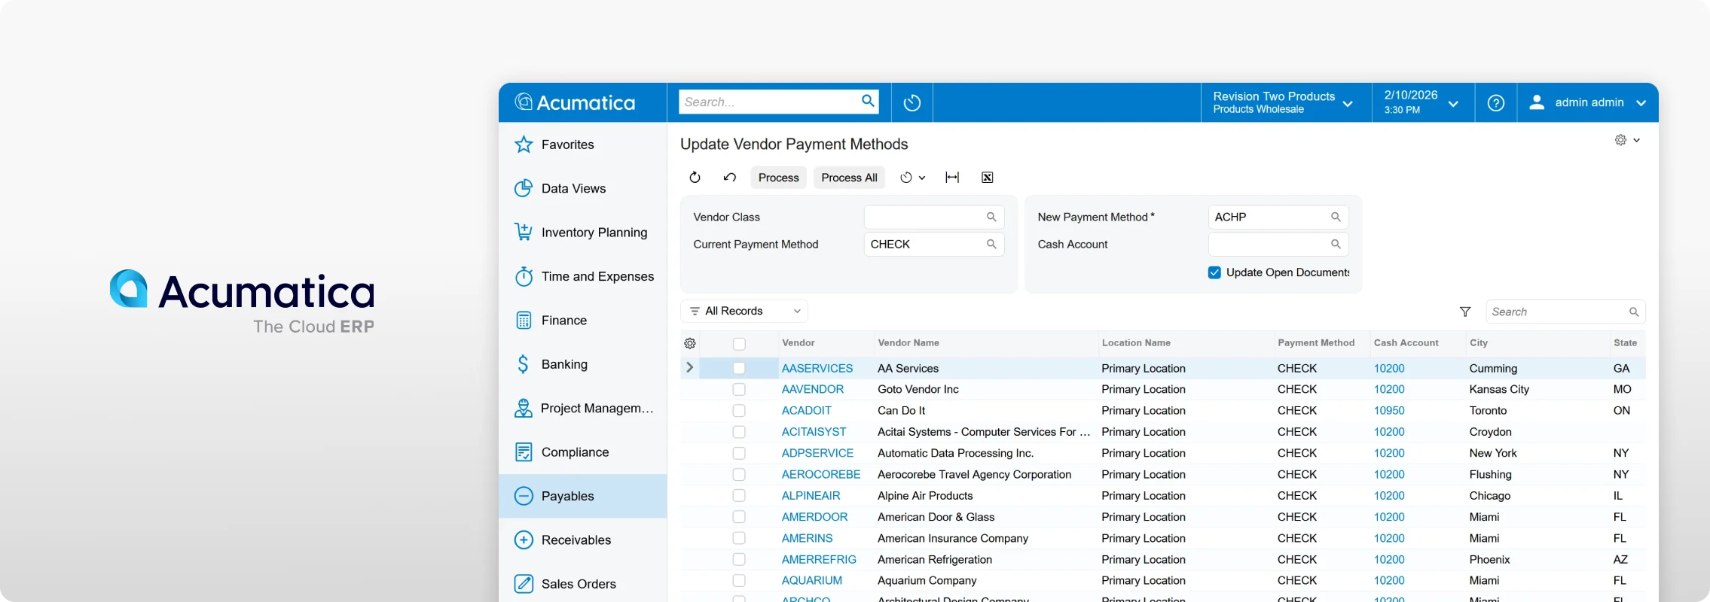Open the Vendor Class lookup magnifier
Screen dimensions: 1710x602
[x=991, y=217]
